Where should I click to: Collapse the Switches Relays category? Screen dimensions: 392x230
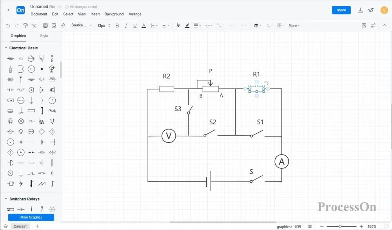tap(6, 199)
